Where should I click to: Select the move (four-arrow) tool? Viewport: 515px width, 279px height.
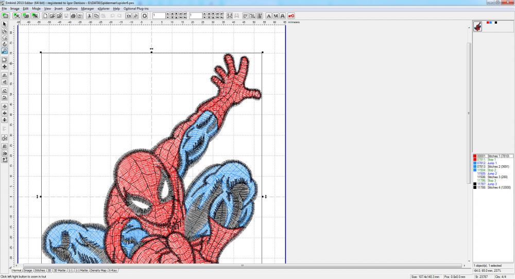pyautogui.click(x=4, y=66)
